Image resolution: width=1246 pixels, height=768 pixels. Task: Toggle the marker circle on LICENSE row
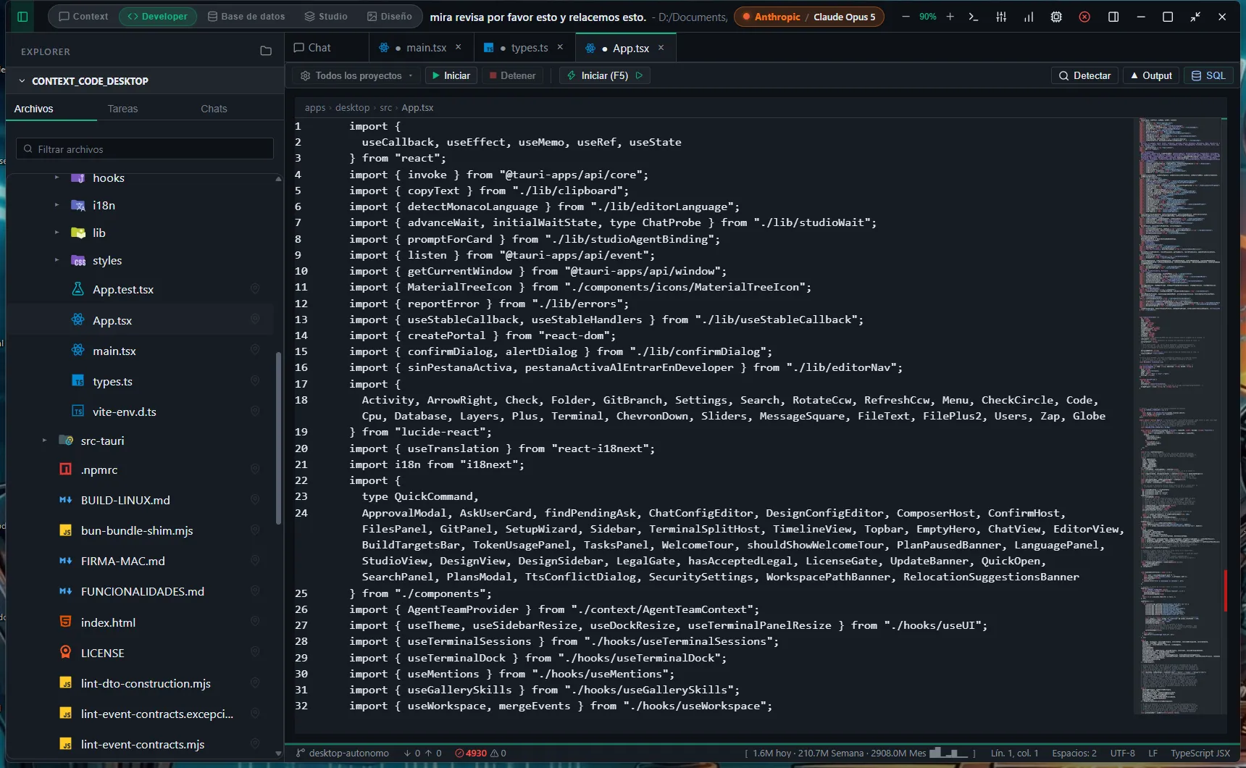coord(255,653)
